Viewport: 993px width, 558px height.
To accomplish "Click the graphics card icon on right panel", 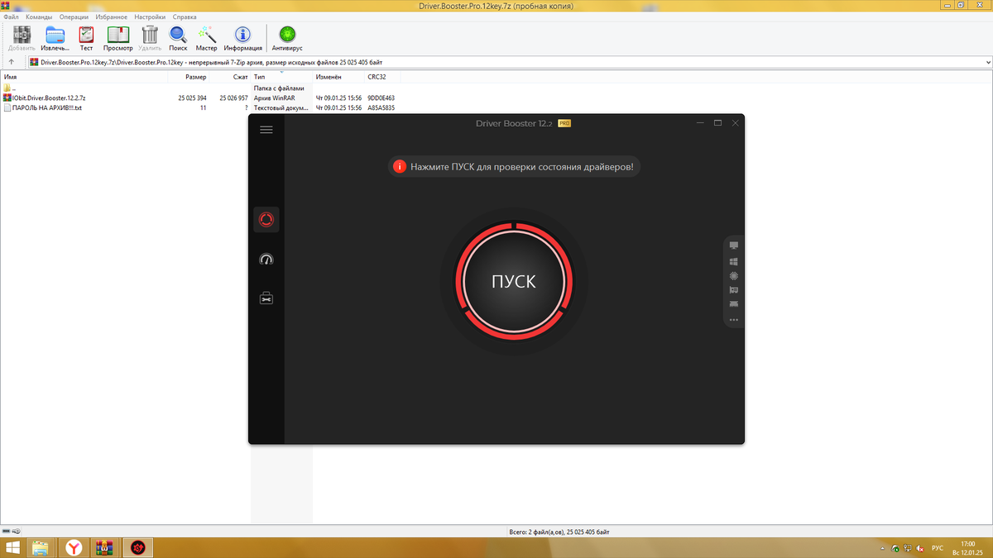I will 734,290.
